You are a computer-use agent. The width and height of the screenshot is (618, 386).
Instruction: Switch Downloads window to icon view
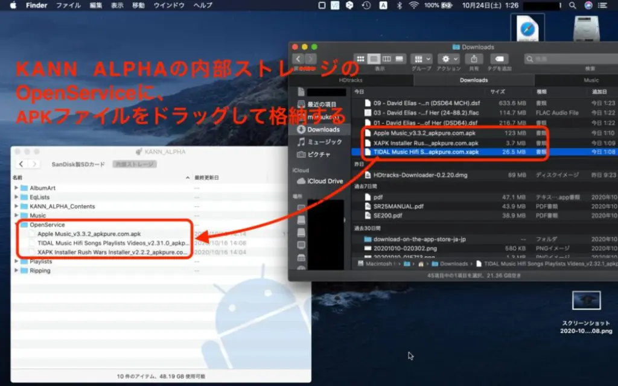[360, 59]
